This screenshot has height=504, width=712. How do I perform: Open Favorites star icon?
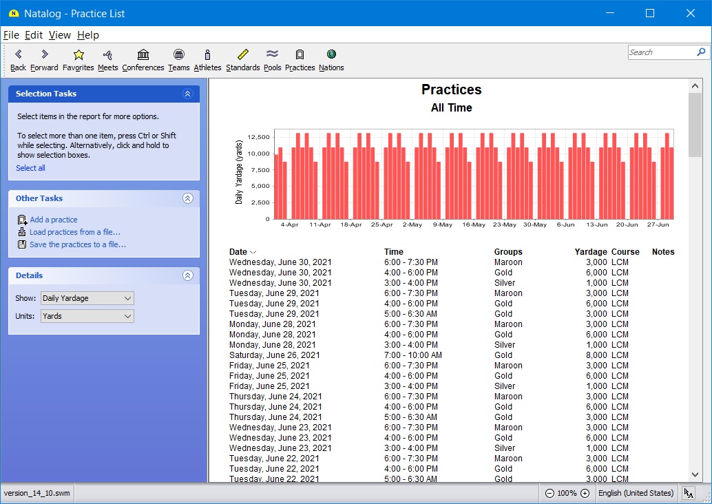pyautogui.click(x=78, y=60)
